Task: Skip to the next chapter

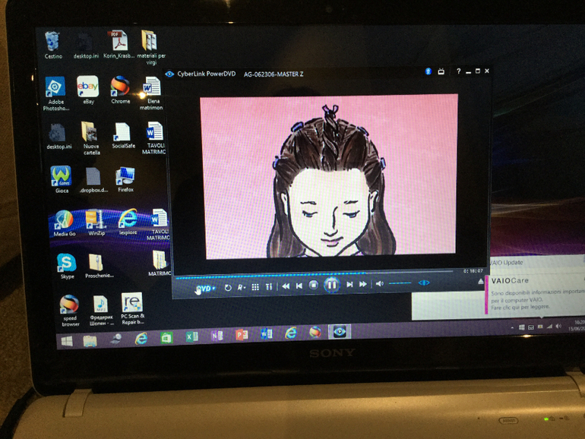Action: point(349,285)
